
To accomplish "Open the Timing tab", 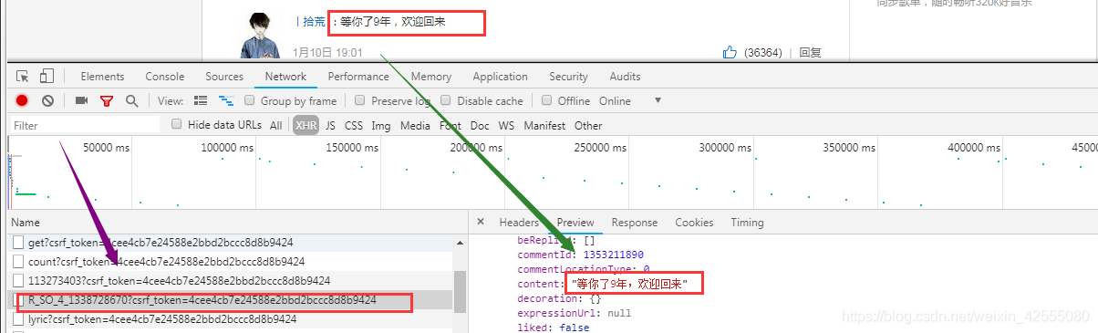I will 747,223.
